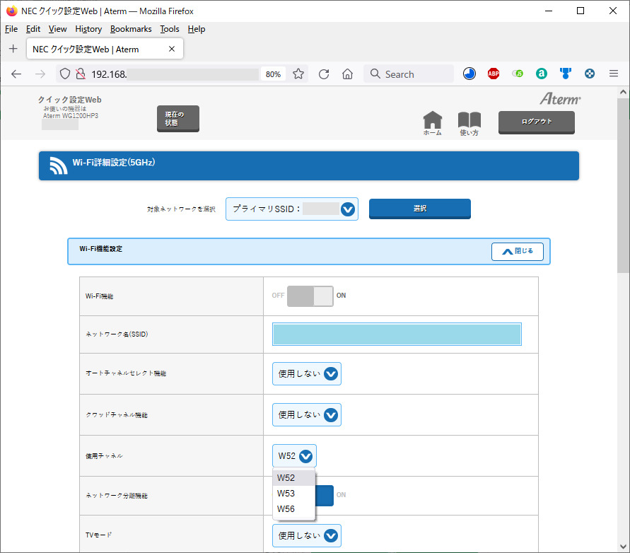Click the ネットワーク名(SSID) text field
The image size is (630, 553).
click(x=397, y=334)
